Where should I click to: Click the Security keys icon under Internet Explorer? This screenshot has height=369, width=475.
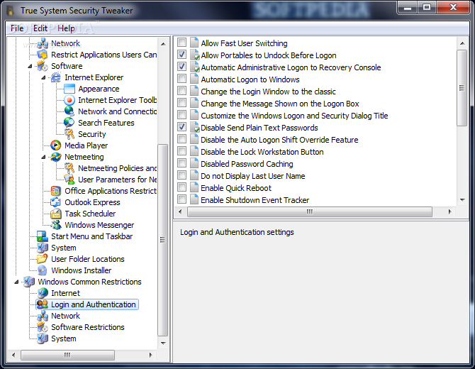pos(69,134)
